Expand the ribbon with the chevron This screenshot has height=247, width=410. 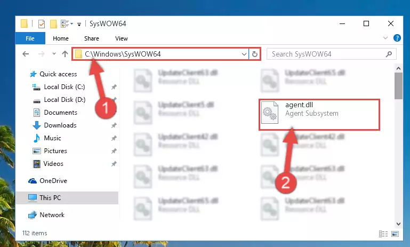tap(385, 38)
